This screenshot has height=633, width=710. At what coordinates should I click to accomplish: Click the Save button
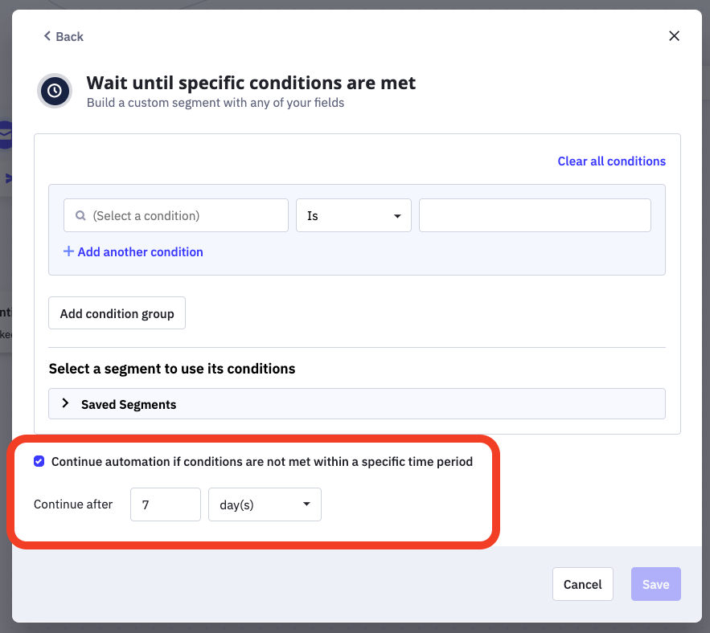click(x=655, y=584)
